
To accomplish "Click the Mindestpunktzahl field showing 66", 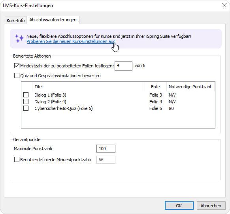I will 106,160.
